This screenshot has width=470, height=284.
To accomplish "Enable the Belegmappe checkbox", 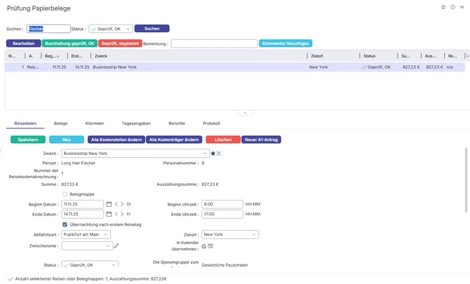I will click(65, 194).
